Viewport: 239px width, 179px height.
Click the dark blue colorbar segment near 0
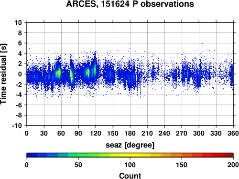pyautogui.click(x=32, y=155)
